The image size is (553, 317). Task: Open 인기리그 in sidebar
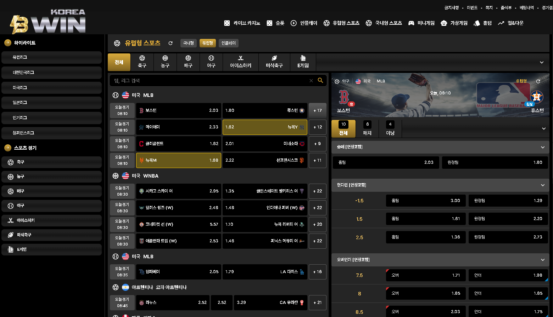click(x=51, y=118)
